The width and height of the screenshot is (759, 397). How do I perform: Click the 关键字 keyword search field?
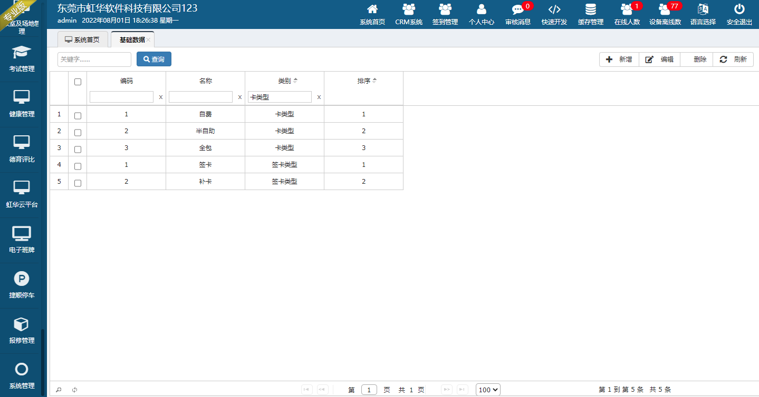point(94,59)
